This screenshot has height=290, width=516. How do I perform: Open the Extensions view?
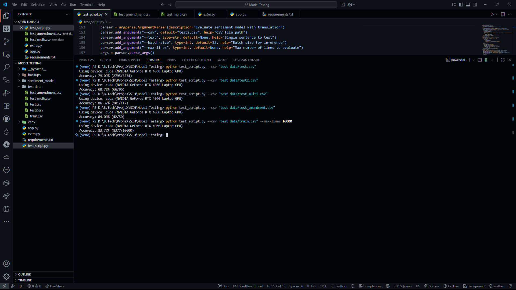pyautogui.click(x=6, y=106)
